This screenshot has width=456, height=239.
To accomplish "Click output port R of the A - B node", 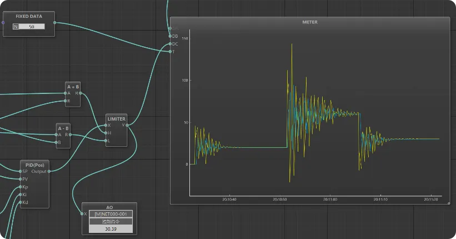I will tap(71, 135).
